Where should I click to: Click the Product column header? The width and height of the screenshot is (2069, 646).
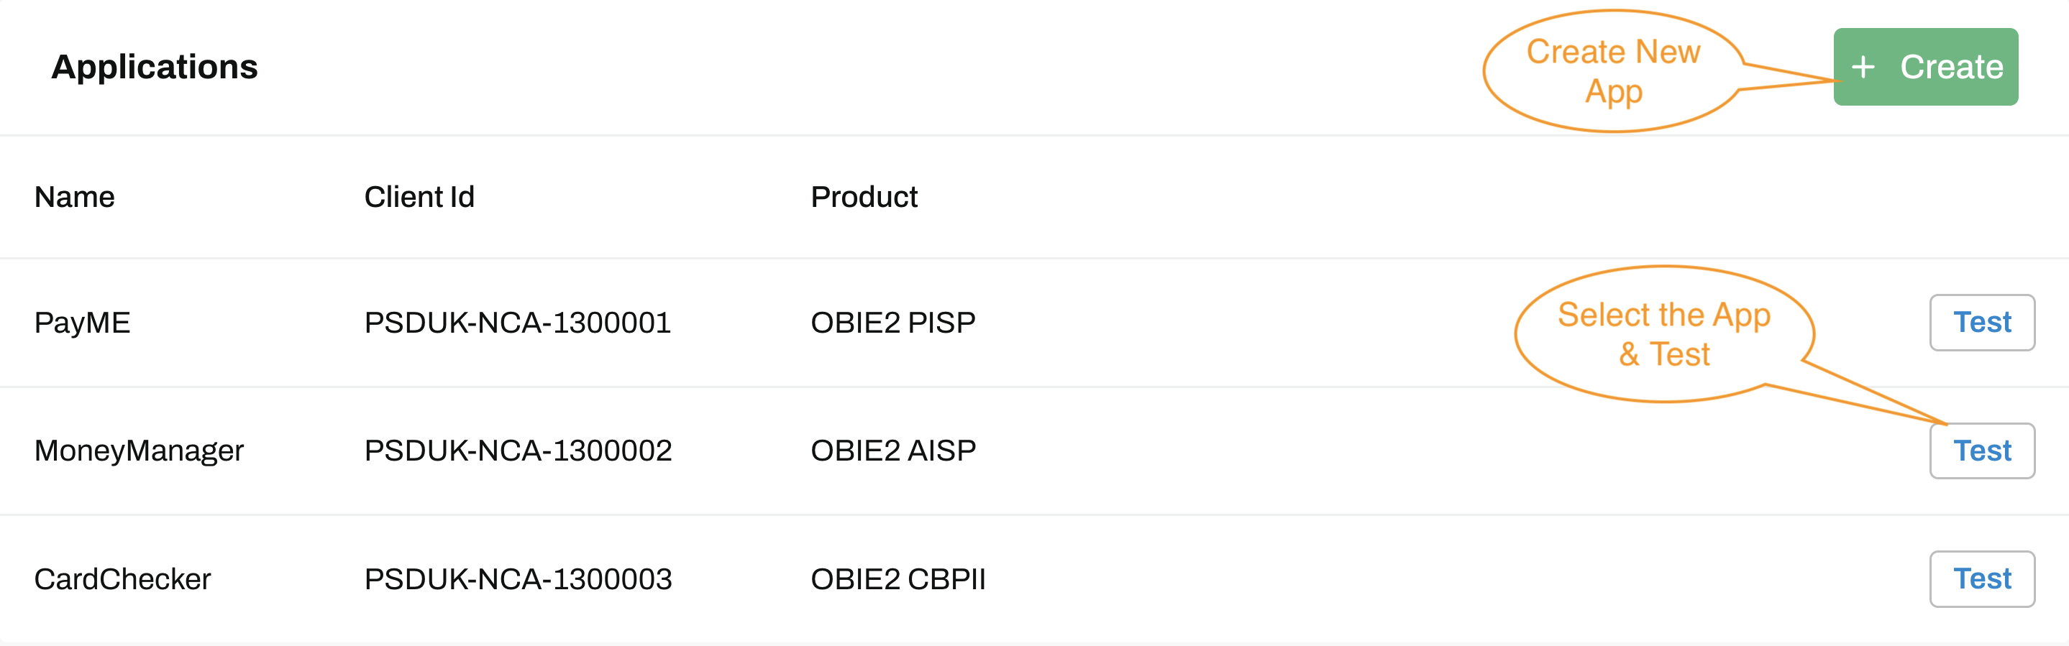tap(864, 198)
